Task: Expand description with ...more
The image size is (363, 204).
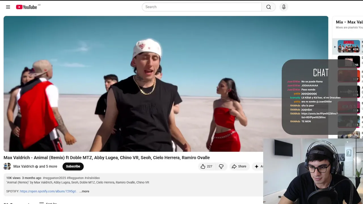Action: tap(84, 191)
